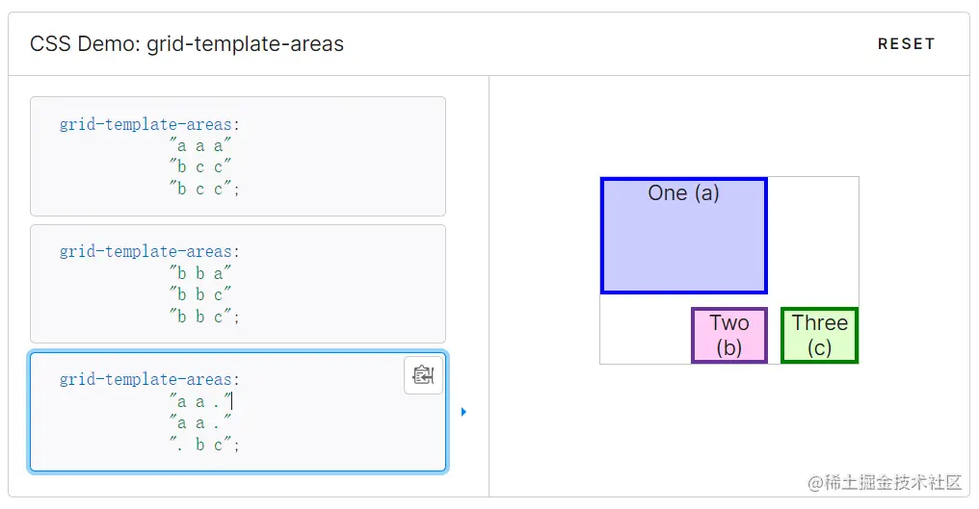Click the purple "Two (b)" grid box
The height and width of the screenshot is (509, 979).
[729, 335]
